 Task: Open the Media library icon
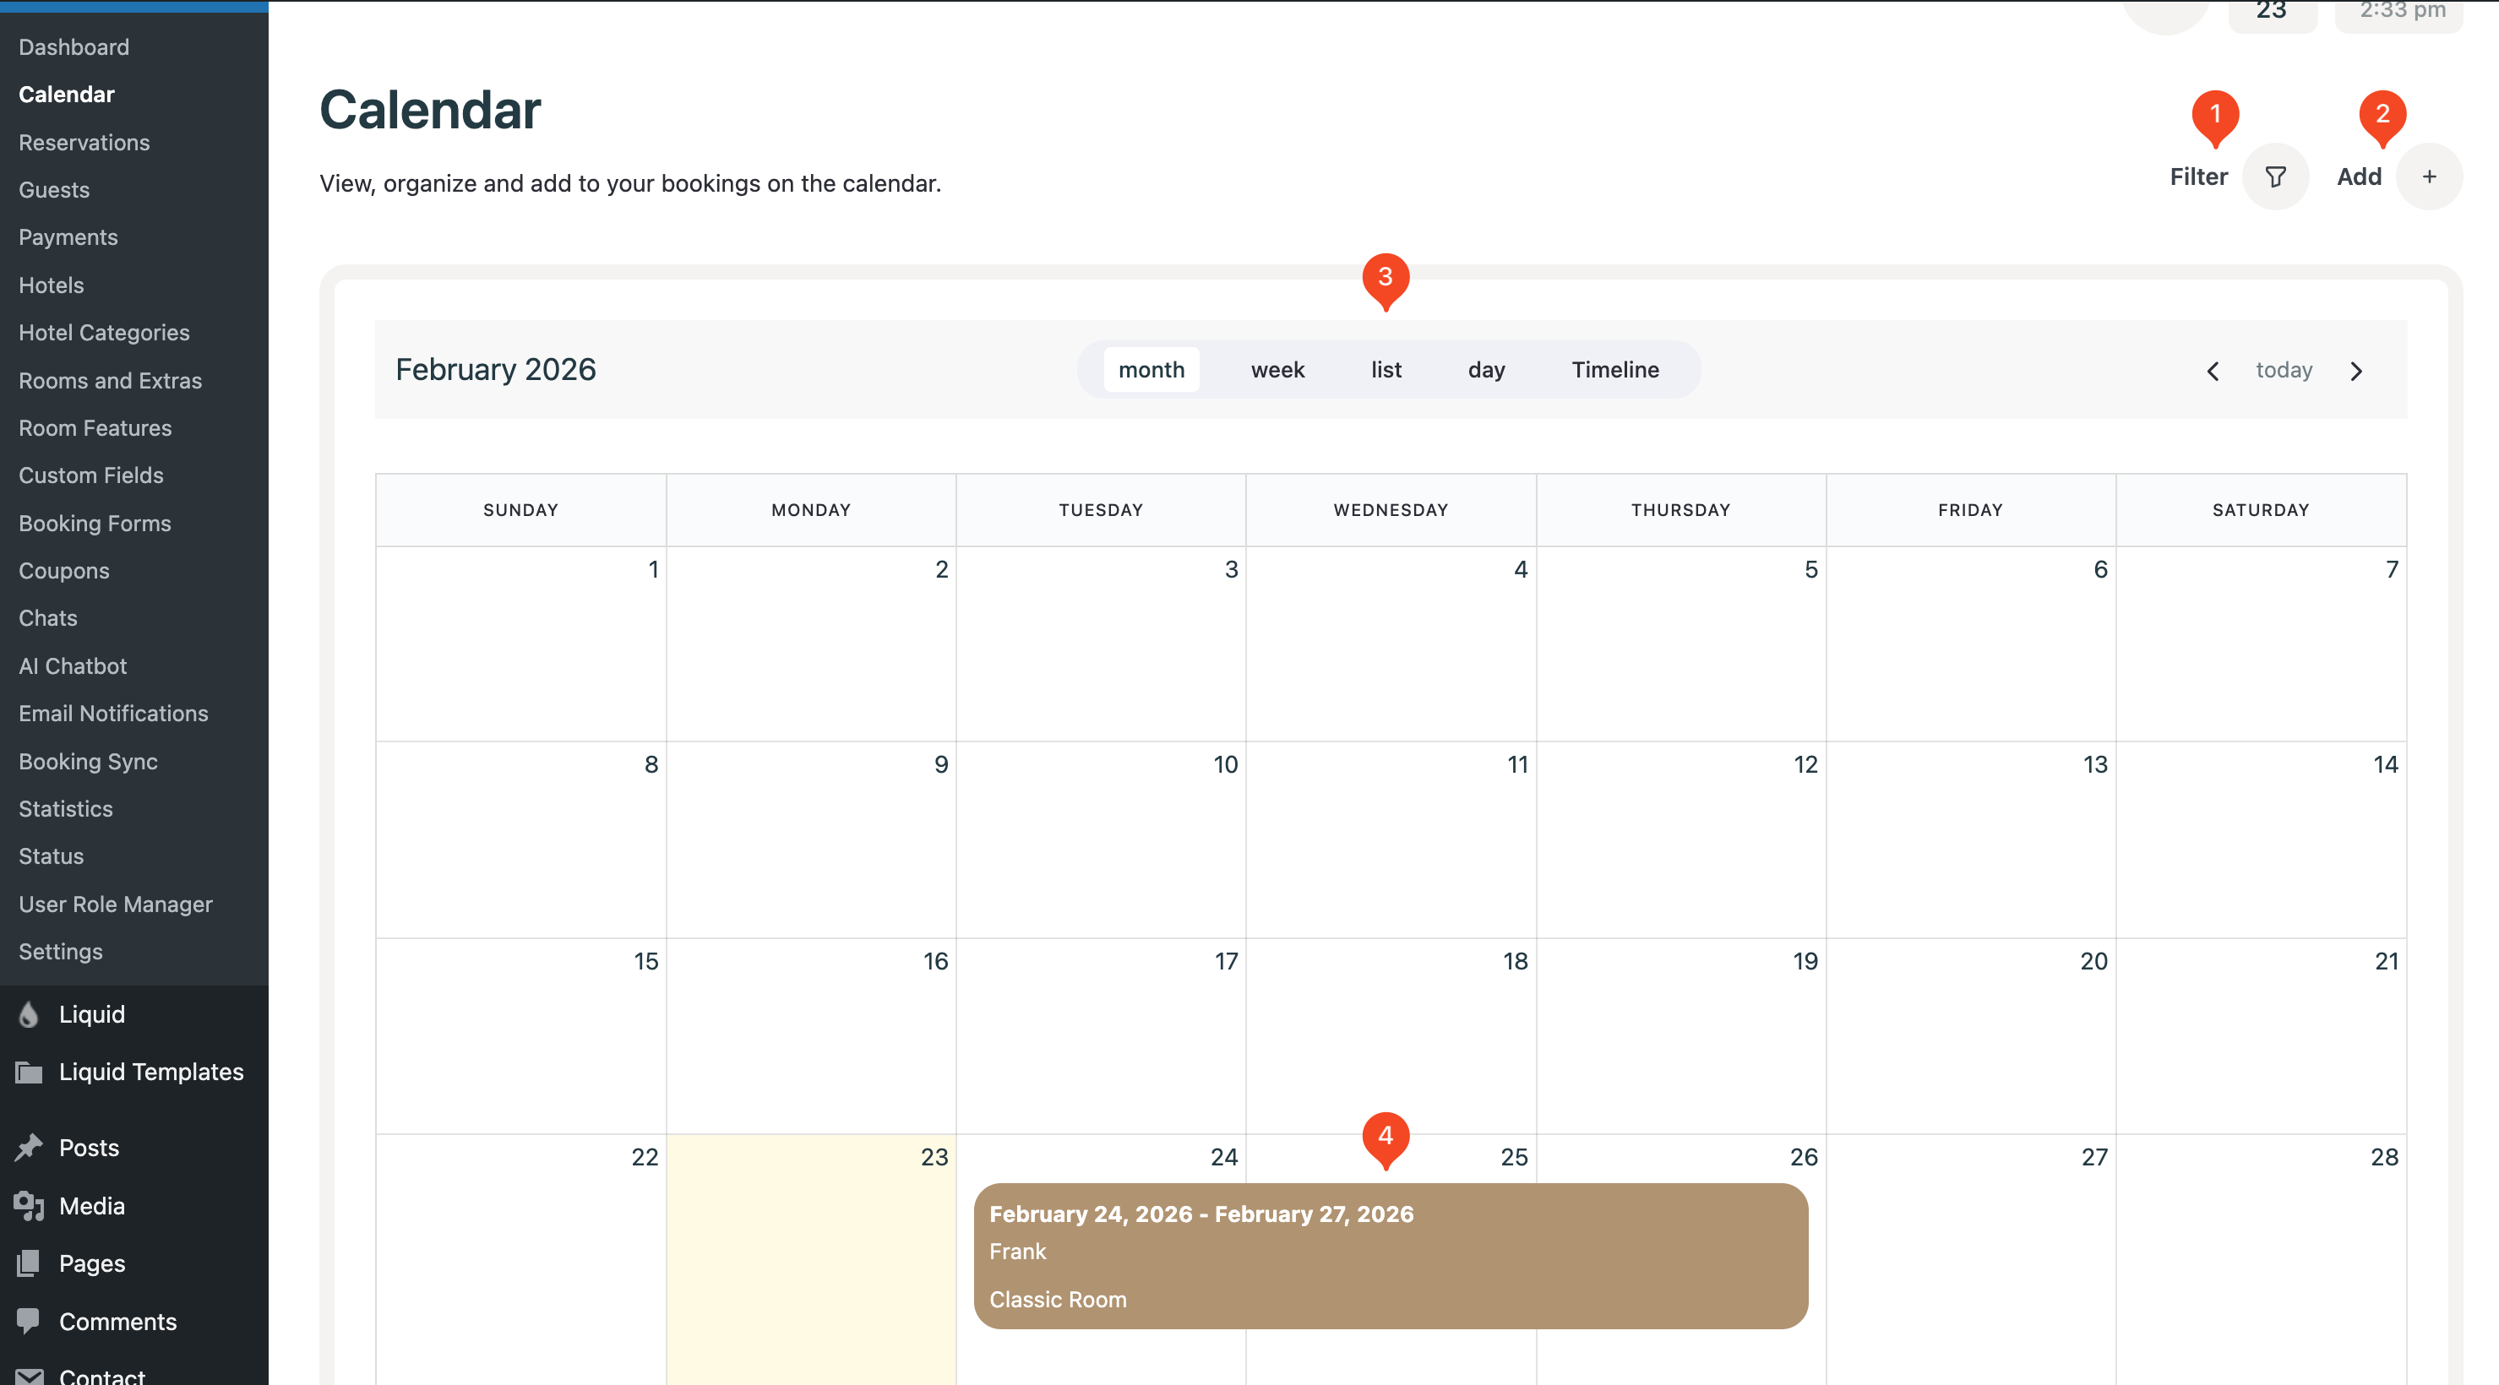[29, 1206]
